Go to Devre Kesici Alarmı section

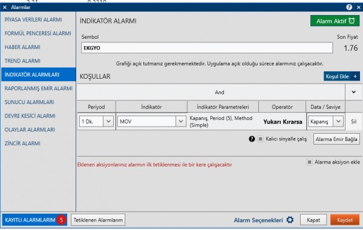(x=30, y=116)
